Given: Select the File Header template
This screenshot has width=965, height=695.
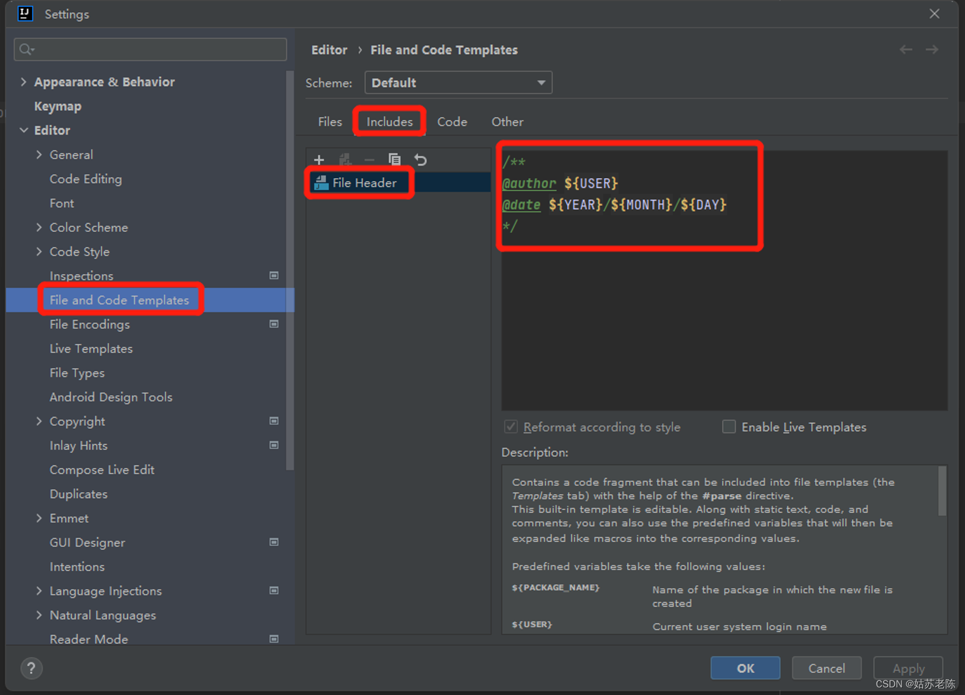Looking at the screenshot, I should coord(398,183).
